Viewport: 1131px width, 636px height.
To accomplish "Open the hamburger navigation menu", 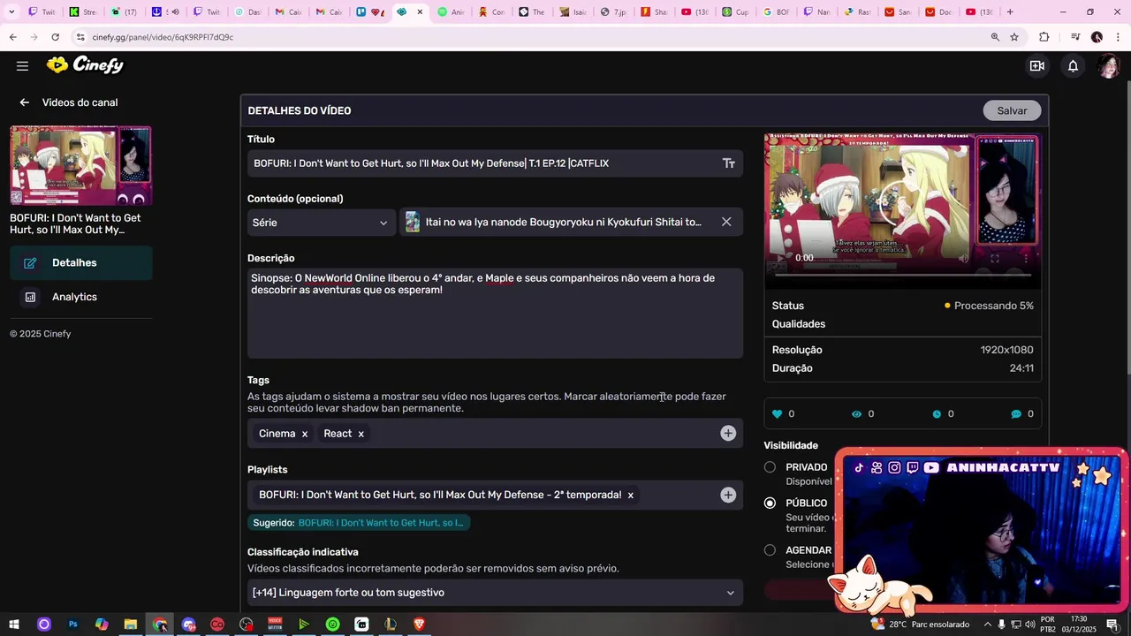I will tap(22, 65).
